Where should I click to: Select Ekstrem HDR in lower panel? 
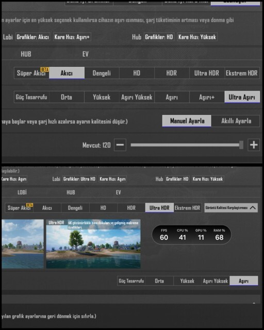coord(187,208)
